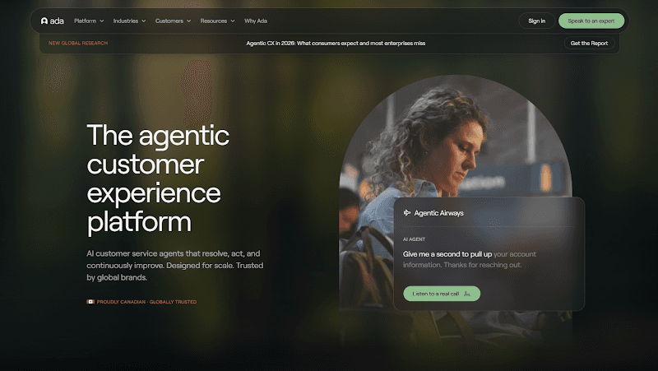
Task: Click the Agentic Airways title text
Action: point(438,213)
